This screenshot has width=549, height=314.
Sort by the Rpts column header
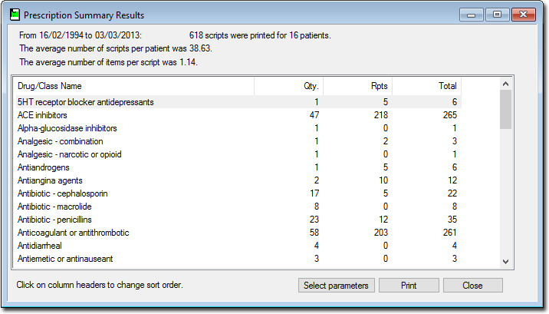coord(357,86)
